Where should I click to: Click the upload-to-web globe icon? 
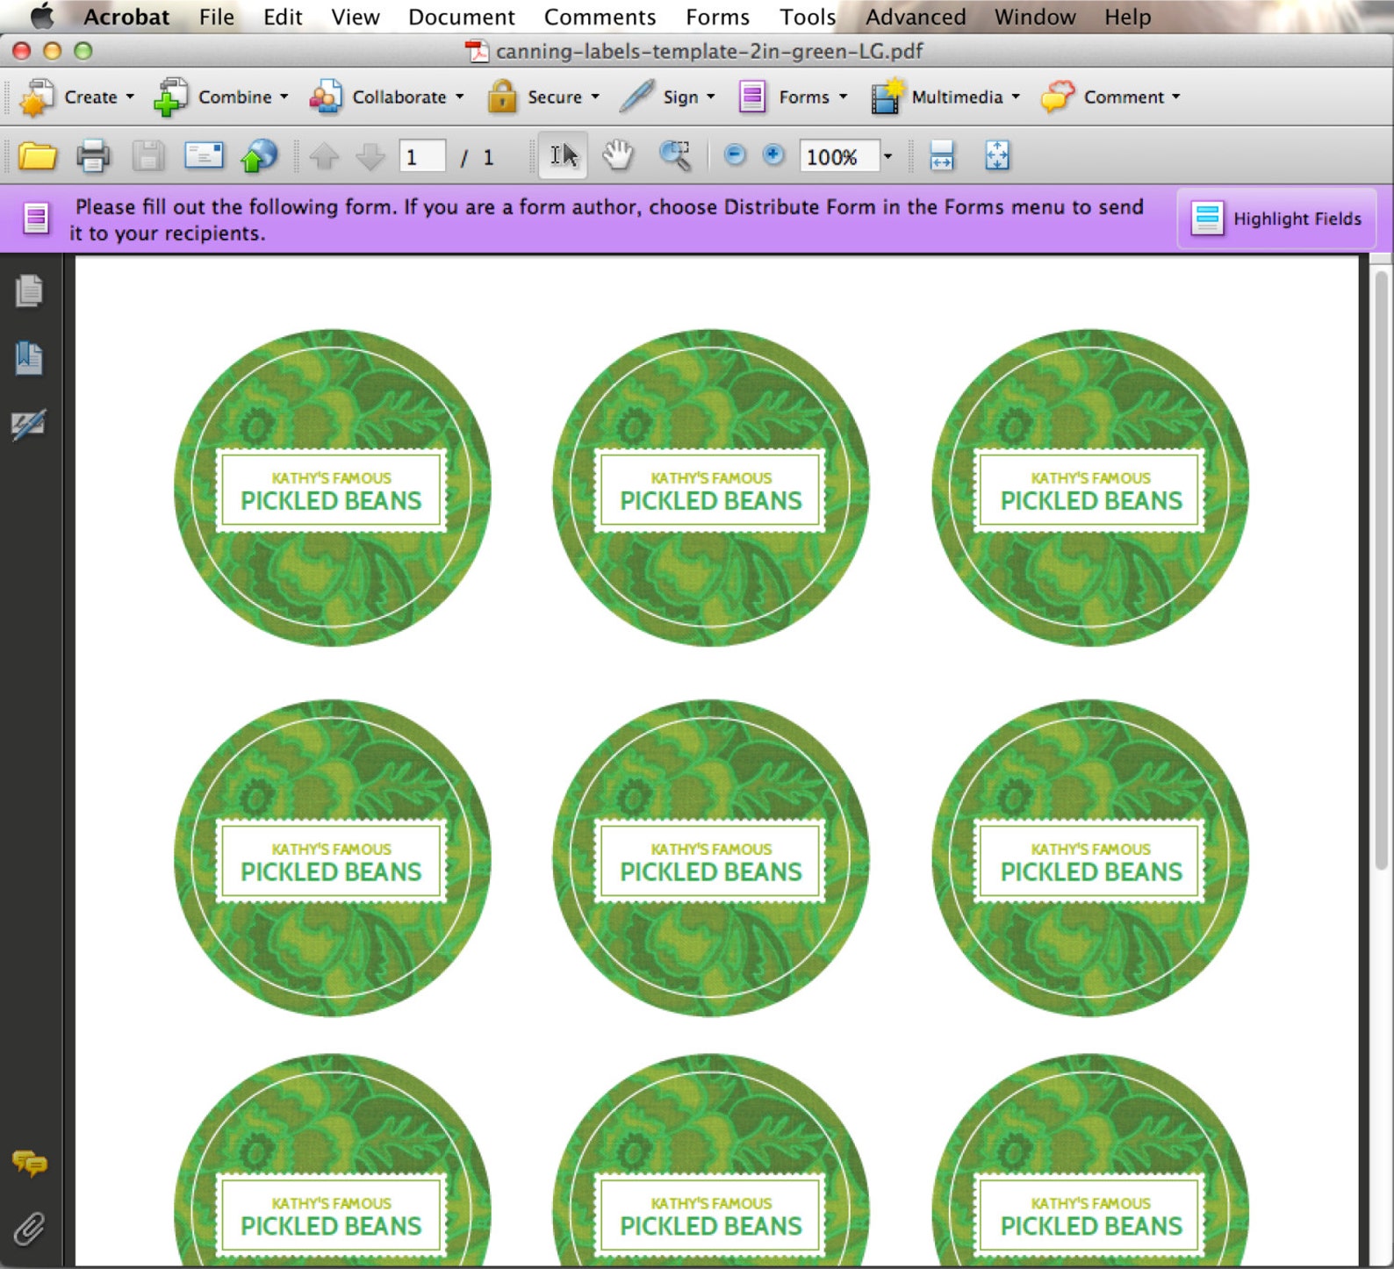[258, 156]
